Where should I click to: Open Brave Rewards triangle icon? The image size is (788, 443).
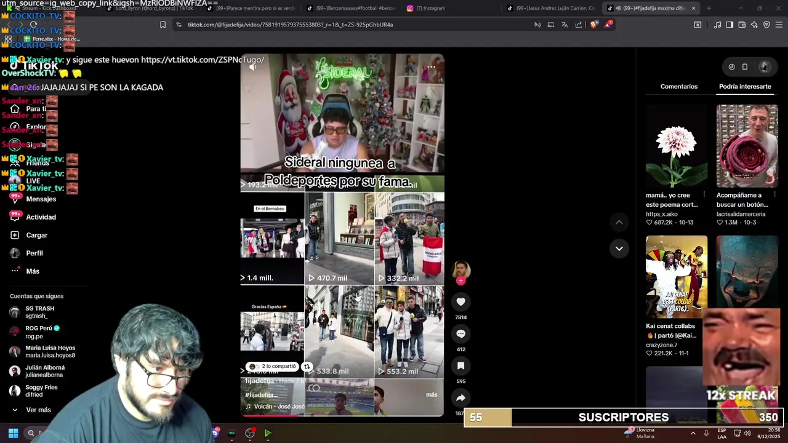coord(608,25)
